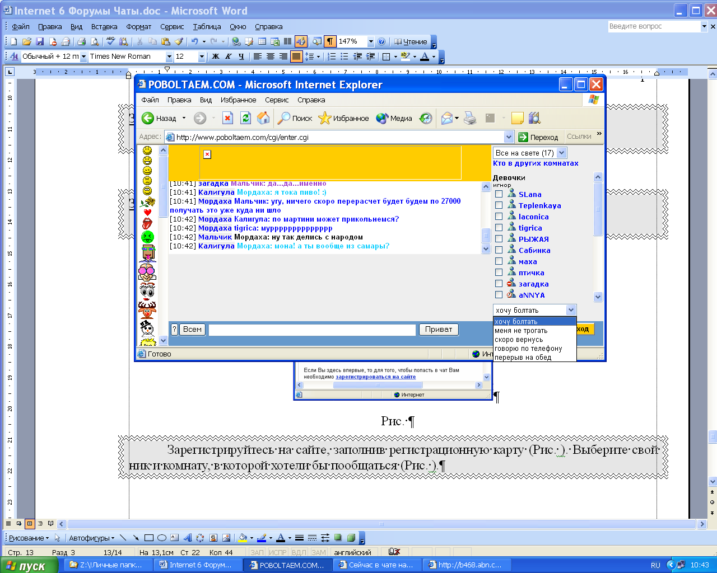This screenshot has width=717, height=573.
Task: Undo the last action in Word
Action: coord(194,41)
